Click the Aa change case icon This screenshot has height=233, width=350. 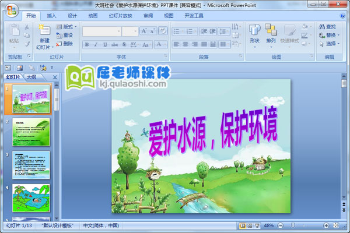click(x=146, y=44)
